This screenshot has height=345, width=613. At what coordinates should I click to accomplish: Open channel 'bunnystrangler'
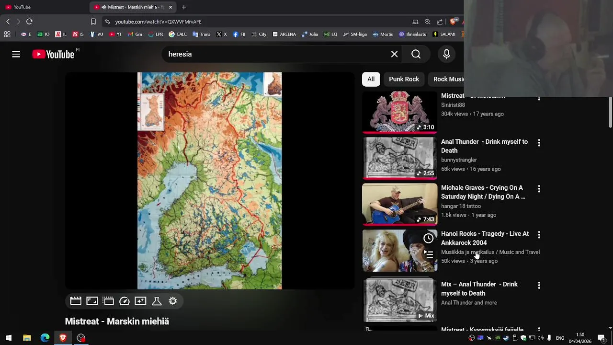coord(459,160)
